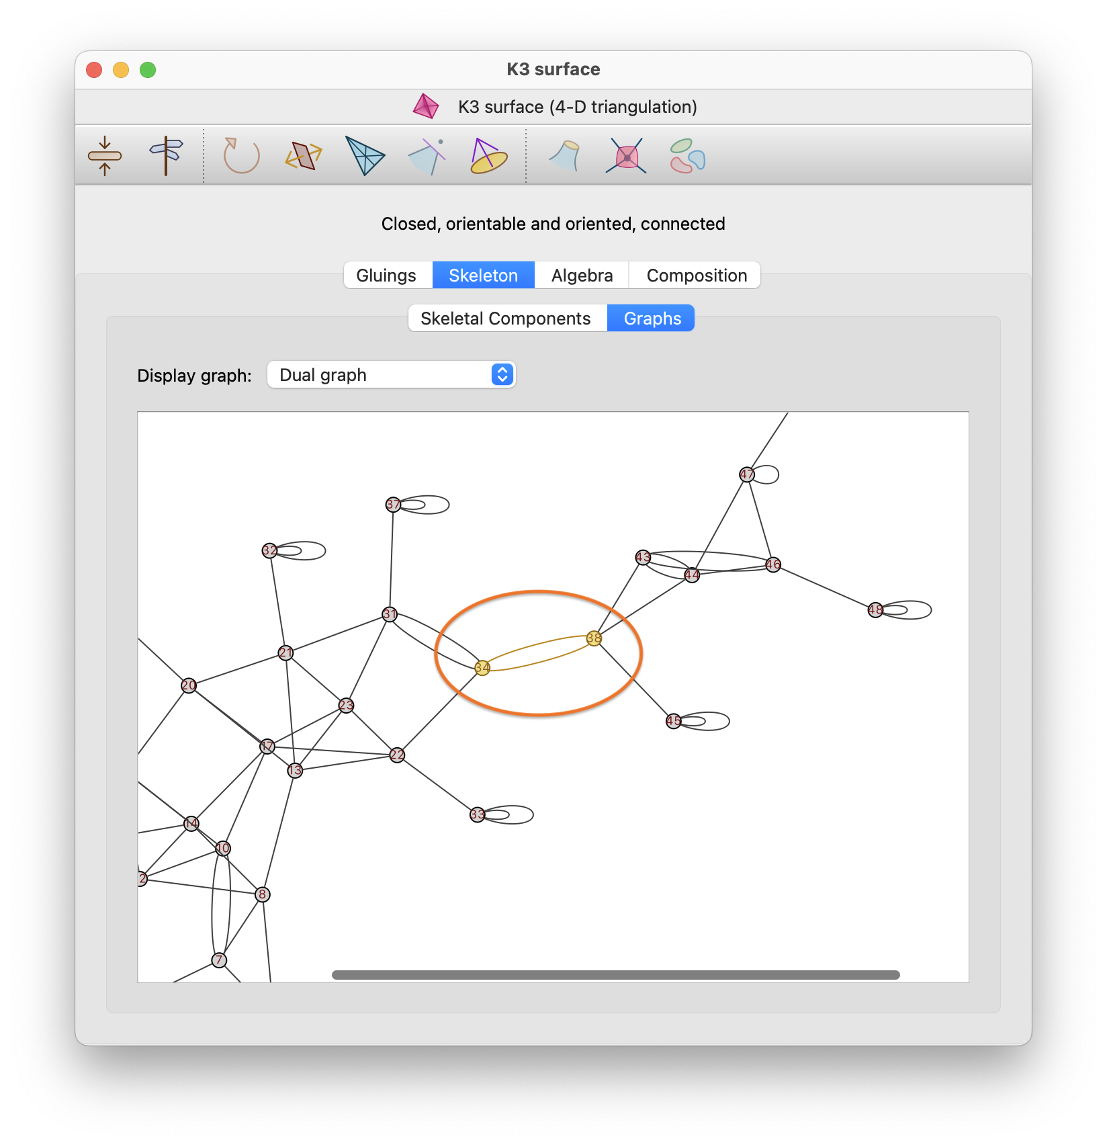Screen dimensions: 1107x1145
Task: Switch to the Algebra tab
Action: coord(582,275)
